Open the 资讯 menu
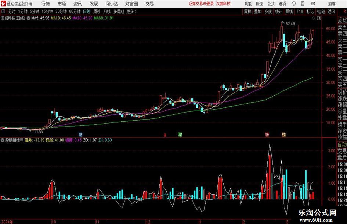Image resolution: width=347 pixels, height=224 pixels. (78, 4)
